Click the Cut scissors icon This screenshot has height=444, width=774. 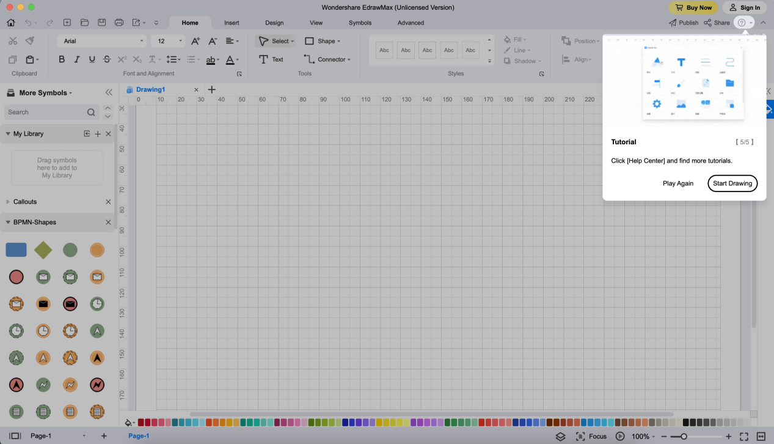click(13, 41)
